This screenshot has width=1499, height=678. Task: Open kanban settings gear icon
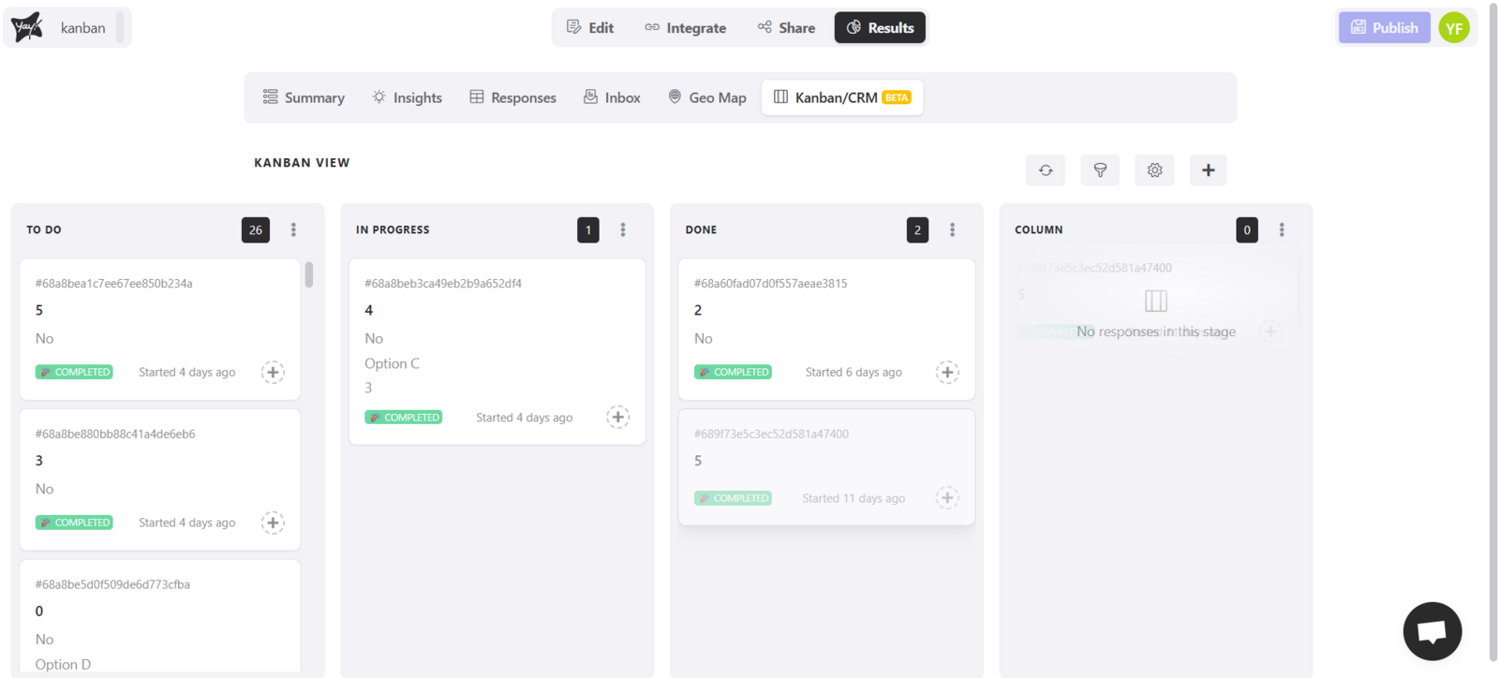[x=1154, y=170]
